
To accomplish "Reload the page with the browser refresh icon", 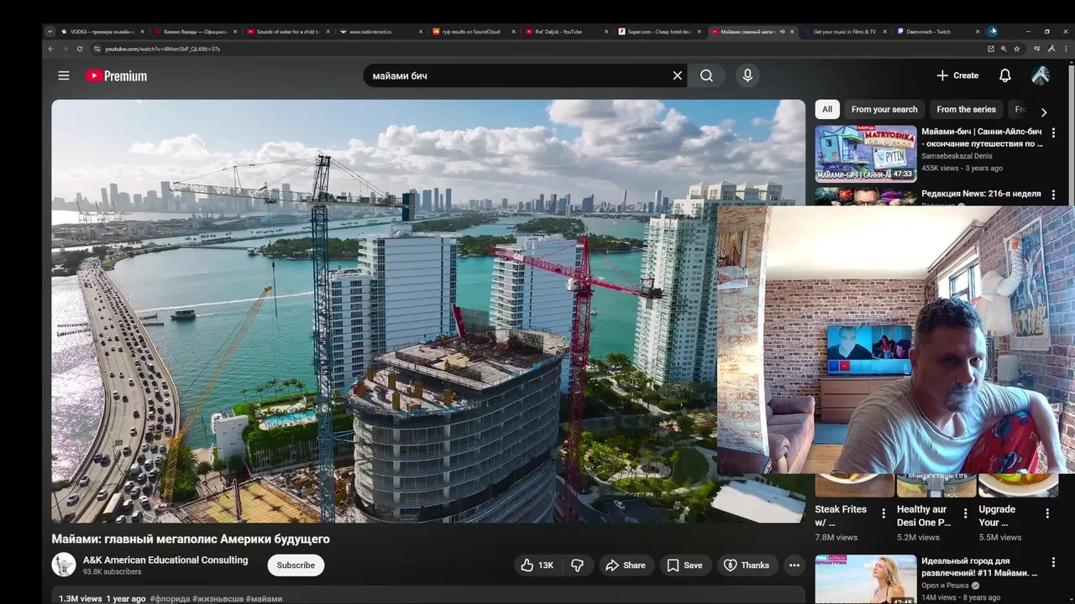I will click(80, 49).
